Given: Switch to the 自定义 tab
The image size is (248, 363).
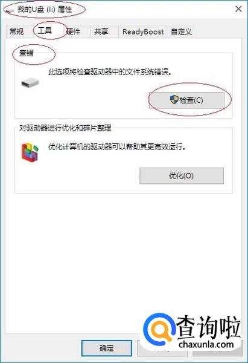Looking at the screenshot, I should point(181,31).
